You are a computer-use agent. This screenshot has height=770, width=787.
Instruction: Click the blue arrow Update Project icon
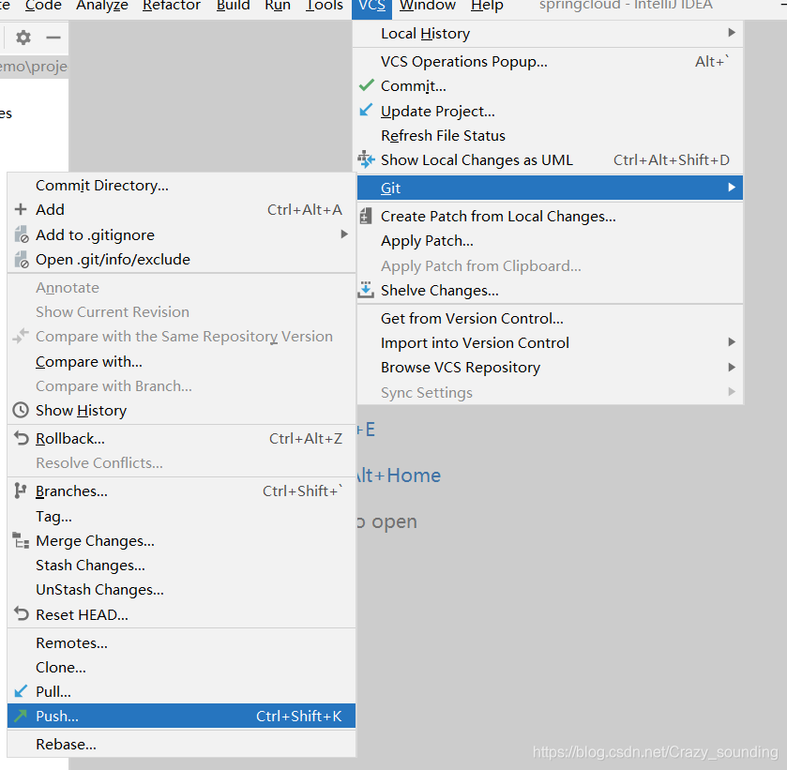[367, 110]
